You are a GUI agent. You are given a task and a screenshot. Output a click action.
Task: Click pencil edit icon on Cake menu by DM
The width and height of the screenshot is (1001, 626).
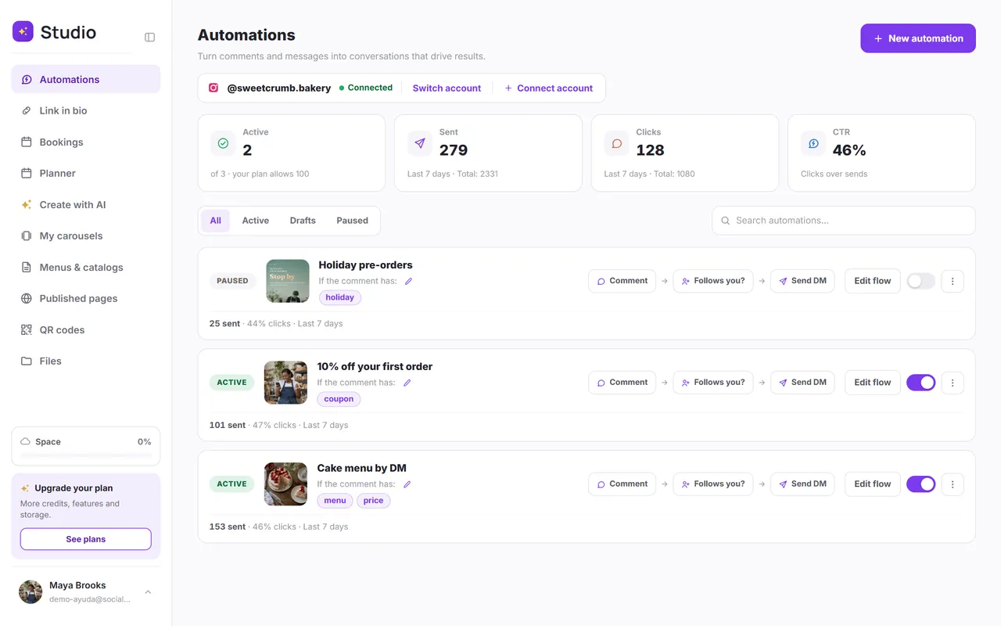click(x=407, y=484)
